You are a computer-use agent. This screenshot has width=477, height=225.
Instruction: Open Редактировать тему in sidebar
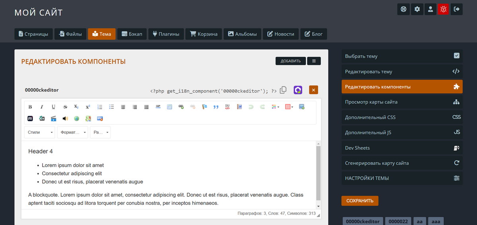(402, 72)
